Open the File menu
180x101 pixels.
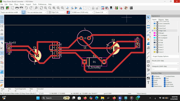pyautogui.click(x=2, y=4)
